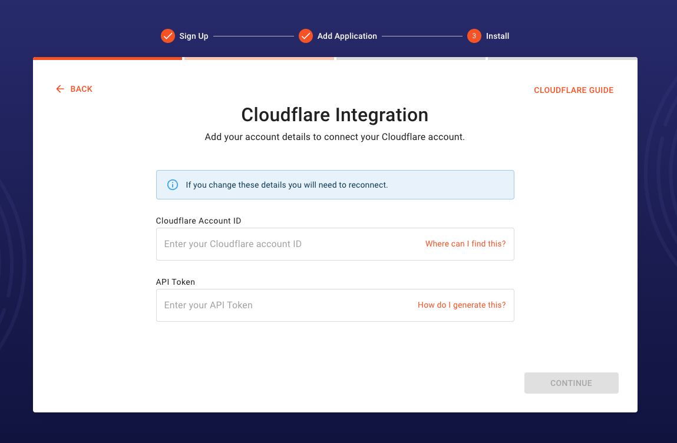The height and width of the screenshot is (443, 677).
Task: Open the 'Where can I find this?' link
Action: [465, 244]
